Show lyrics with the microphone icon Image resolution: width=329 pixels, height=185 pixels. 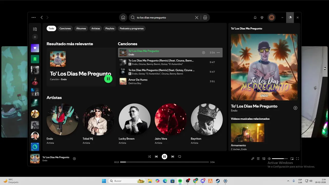tap(253, 159)
